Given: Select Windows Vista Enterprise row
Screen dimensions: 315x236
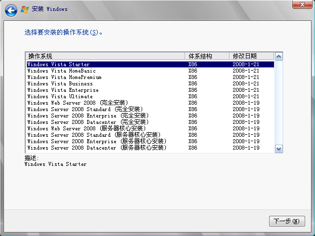Looking at the screenshot, I should click(150, 90).
